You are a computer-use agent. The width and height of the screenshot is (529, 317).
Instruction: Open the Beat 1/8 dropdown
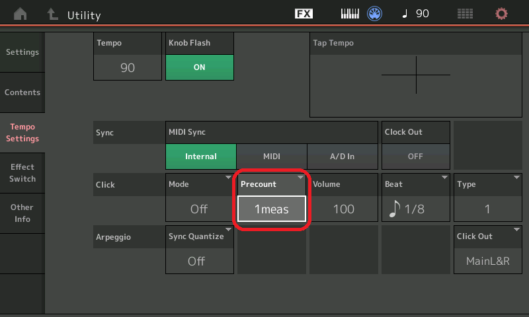[x=415, y=198]
